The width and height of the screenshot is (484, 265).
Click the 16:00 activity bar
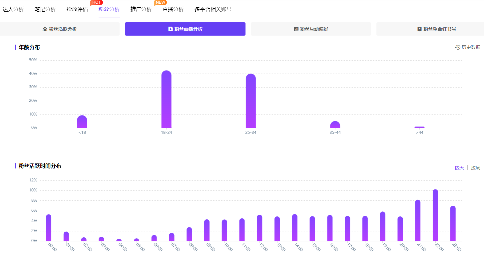(x=330, y=228)
